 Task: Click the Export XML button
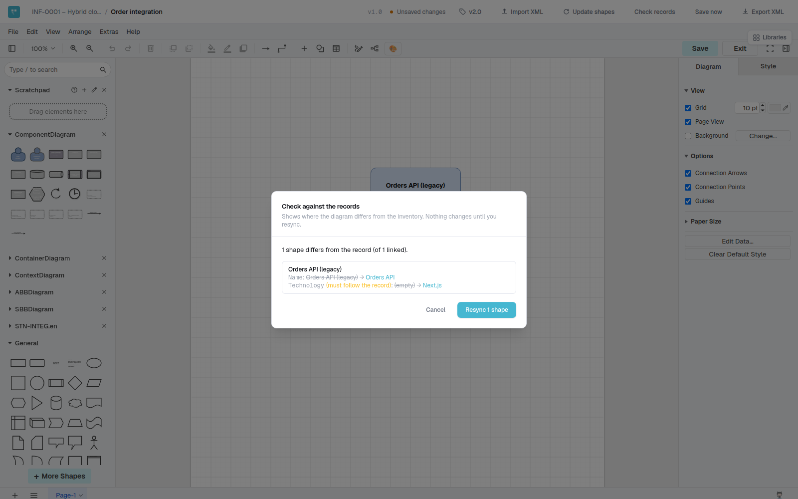tap(763, 11)
